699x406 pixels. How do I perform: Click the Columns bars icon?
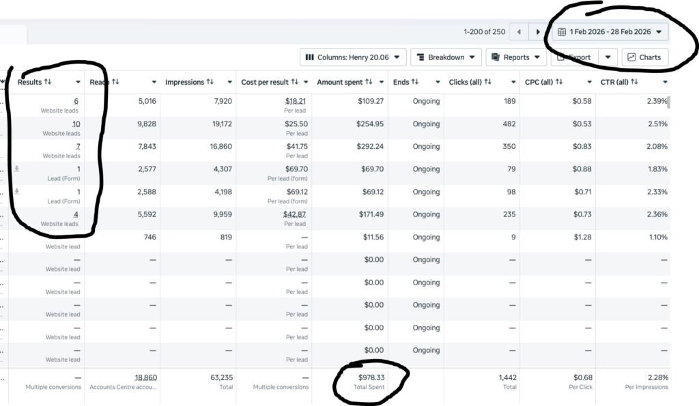click(309, 57)
